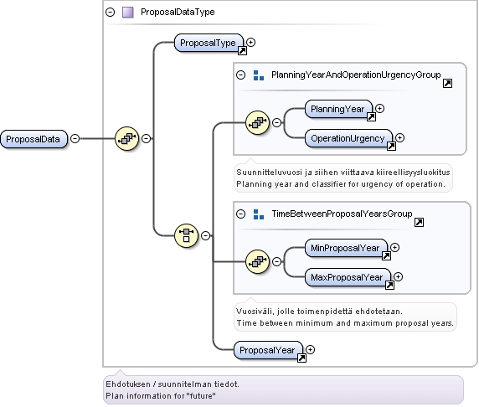The height and width of the screenshot is (407, 479).
Task: Collapse the TimeBetweenProposalYearsGroup box
Action: pos(240,214)
